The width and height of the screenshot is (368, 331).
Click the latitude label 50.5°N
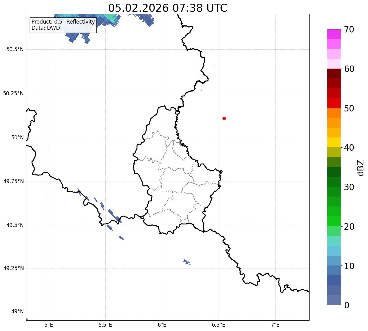click(x=15, y=49)
